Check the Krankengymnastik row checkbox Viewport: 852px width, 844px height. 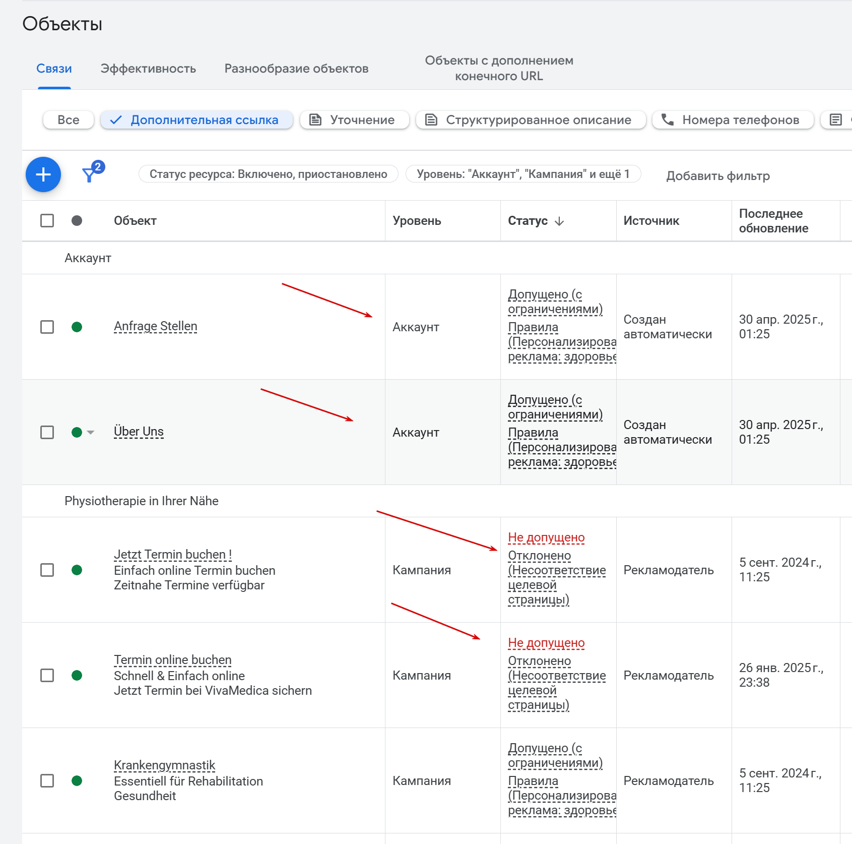coord(47,781)
